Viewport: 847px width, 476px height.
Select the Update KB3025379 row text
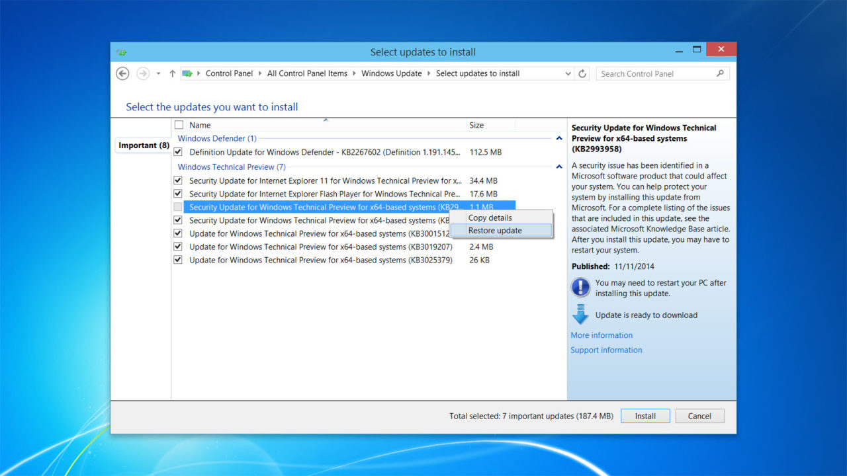click(321, 260)
